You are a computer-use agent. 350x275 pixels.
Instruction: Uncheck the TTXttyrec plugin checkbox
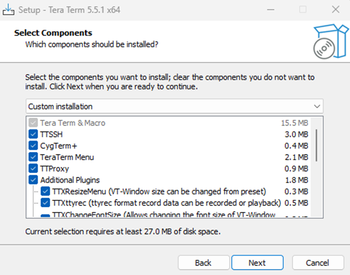(45, 202)
